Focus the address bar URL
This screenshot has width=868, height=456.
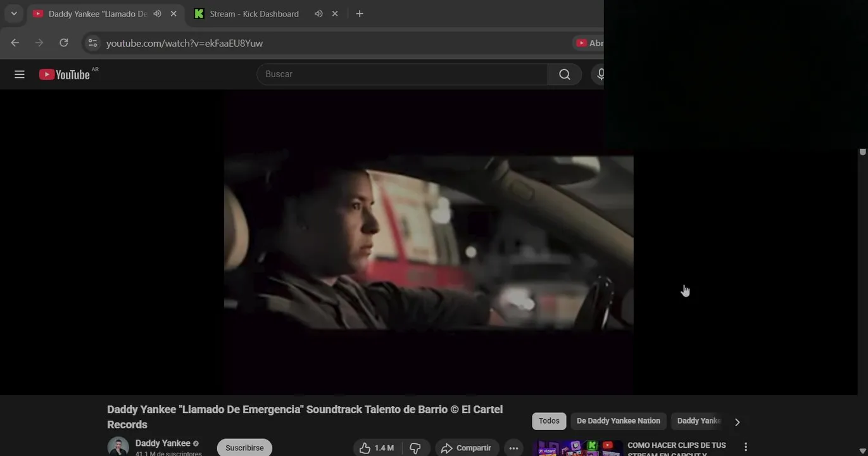click(184, 43)
